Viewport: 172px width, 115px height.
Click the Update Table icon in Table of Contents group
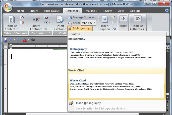coord(22,23)
